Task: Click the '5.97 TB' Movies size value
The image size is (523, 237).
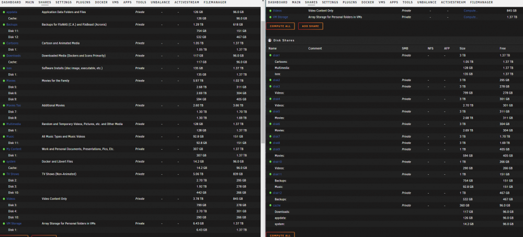Action: 198,81
